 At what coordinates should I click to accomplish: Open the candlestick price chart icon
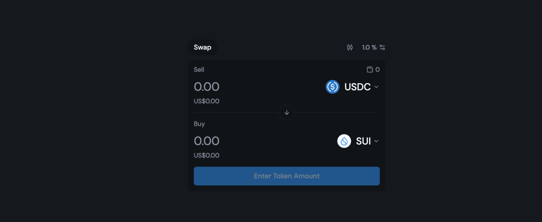click(x=350, y=48)
